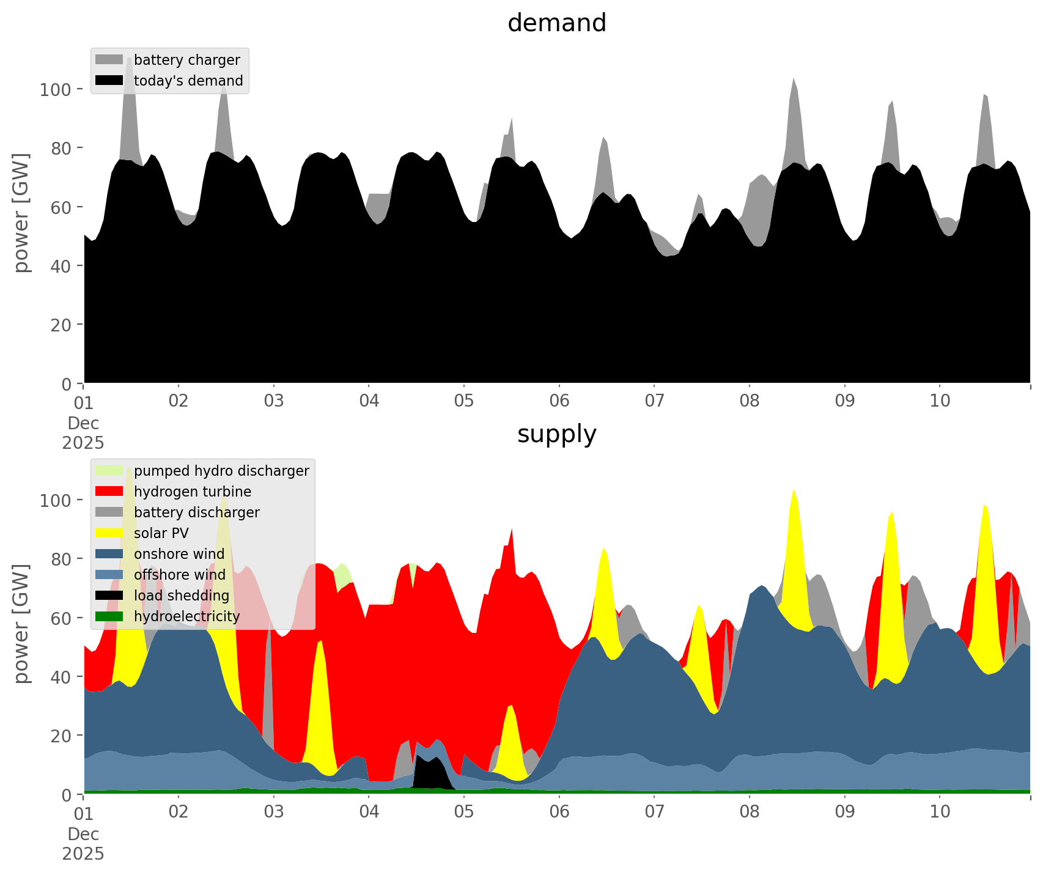Screen dimensions: 1043x875
Task: Select the gray battery discharger legend swatch
Action: 109,512
